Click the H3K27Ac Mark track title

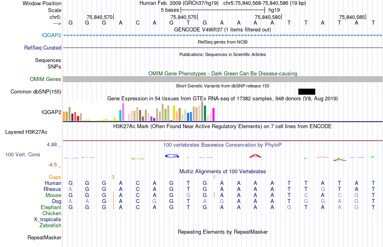pyautogui.click(x=223, y=127)
